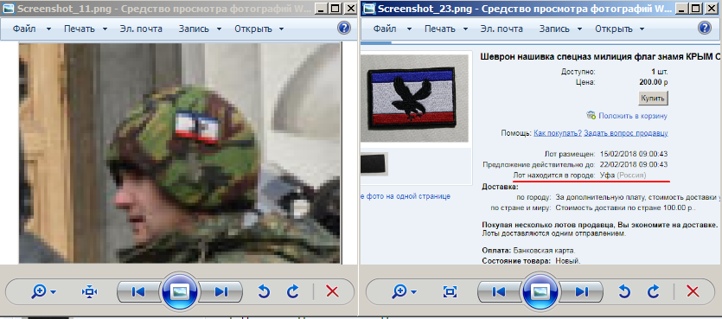Image resolution: width=722 pixels, height=319 pixels.
Task: Click Эл. почта in the right window
Action: tap(502, 29)
